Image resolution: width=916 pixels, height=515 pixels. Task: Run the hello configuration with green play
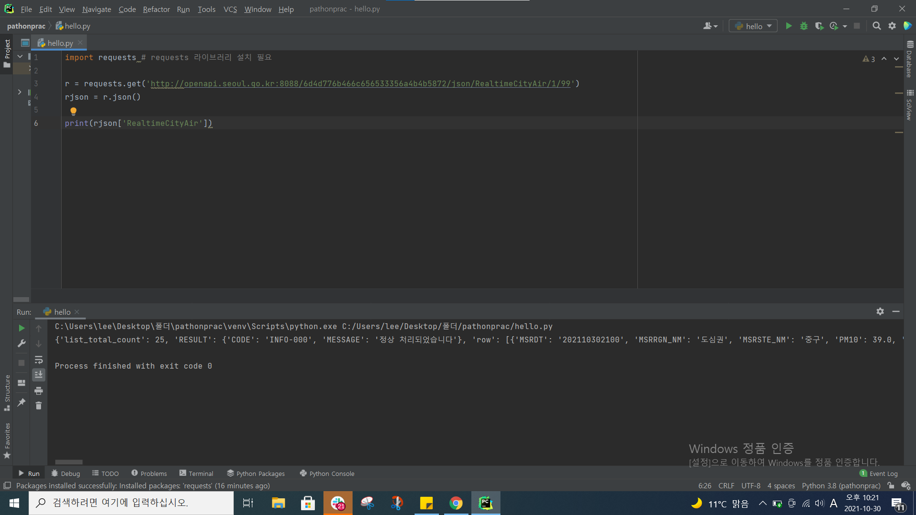789,26
